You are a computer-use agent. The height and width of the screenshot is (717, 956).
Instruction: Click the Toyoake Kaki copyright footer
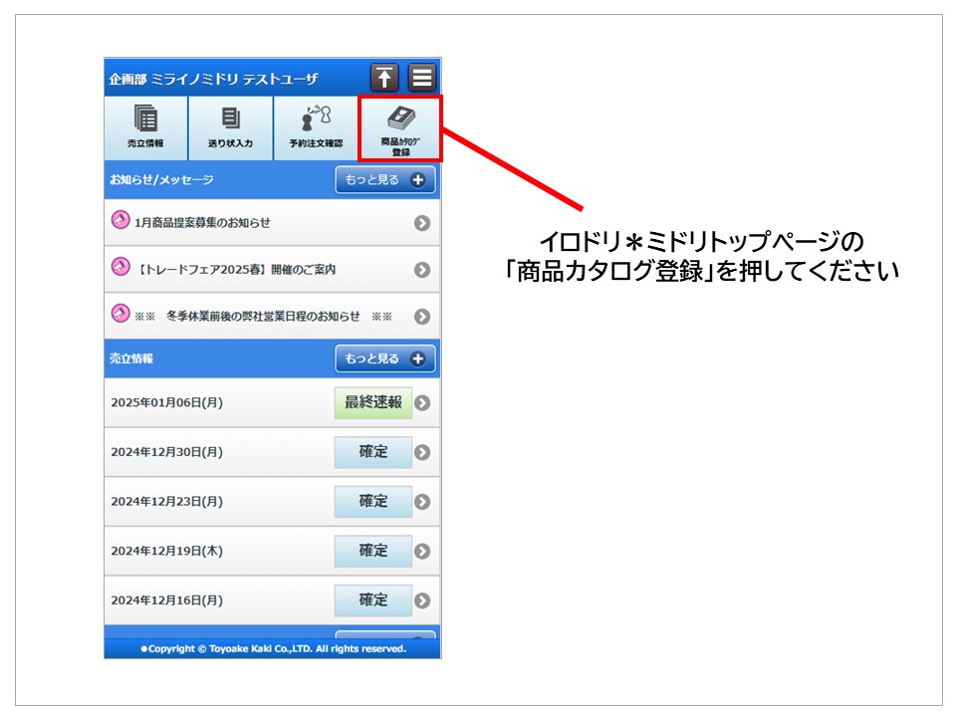(x=273, y=648)
